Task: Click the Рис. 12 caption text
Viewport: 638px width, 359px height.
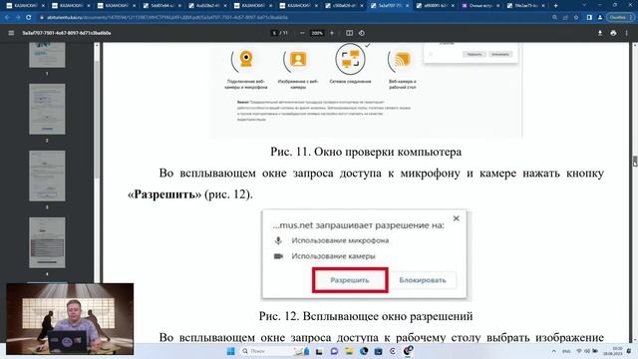Action: (x=366, y=316)
